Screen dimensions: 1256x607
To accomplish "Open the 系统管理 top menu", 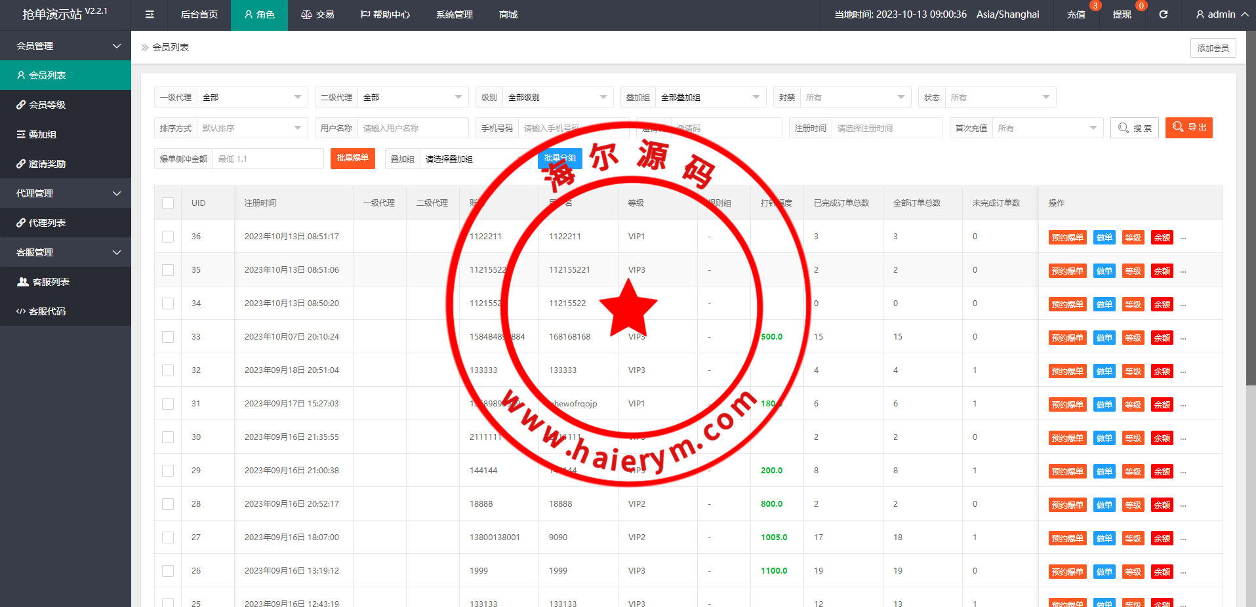I will coord(454,14).
